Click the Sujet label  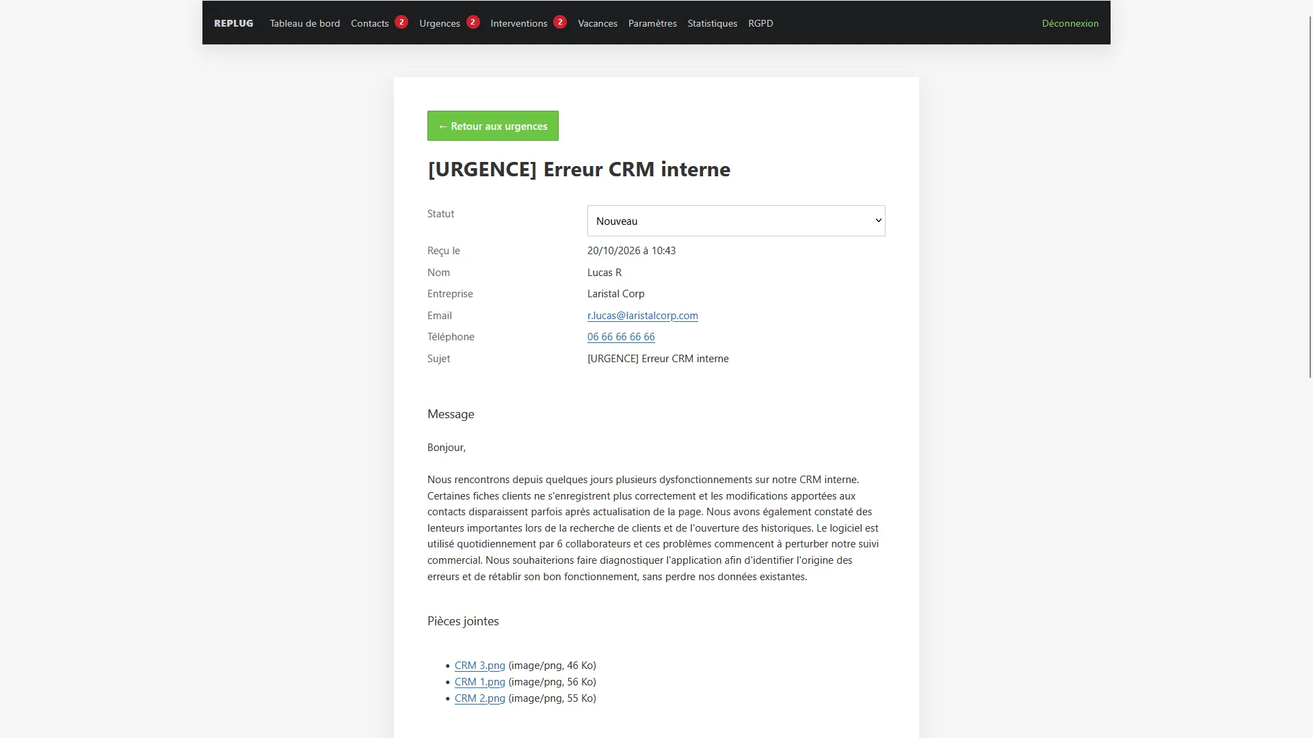(438, 359)
